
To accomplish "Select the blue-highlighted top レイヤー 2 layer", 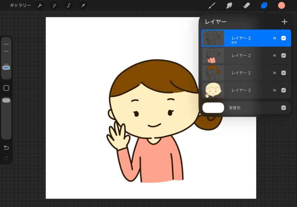I will [246, 38].
